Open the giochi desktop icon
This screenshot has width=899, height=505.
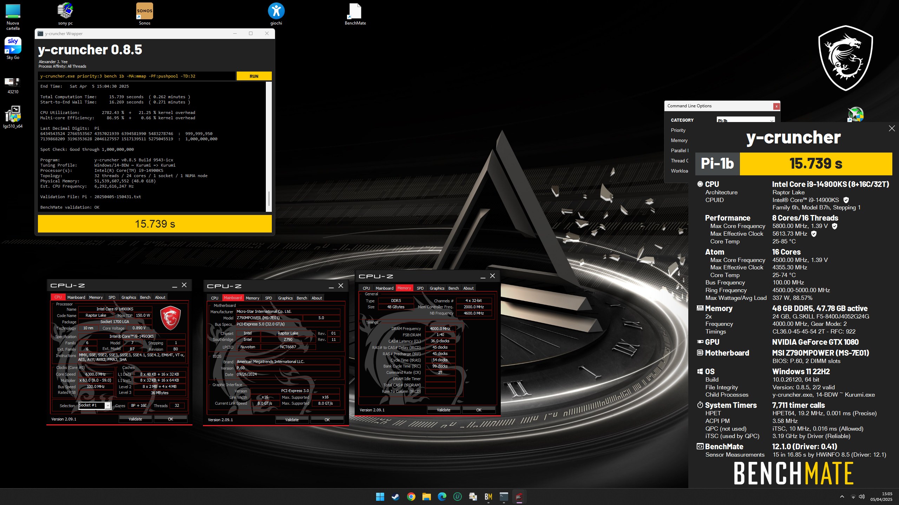coord(276,14)
